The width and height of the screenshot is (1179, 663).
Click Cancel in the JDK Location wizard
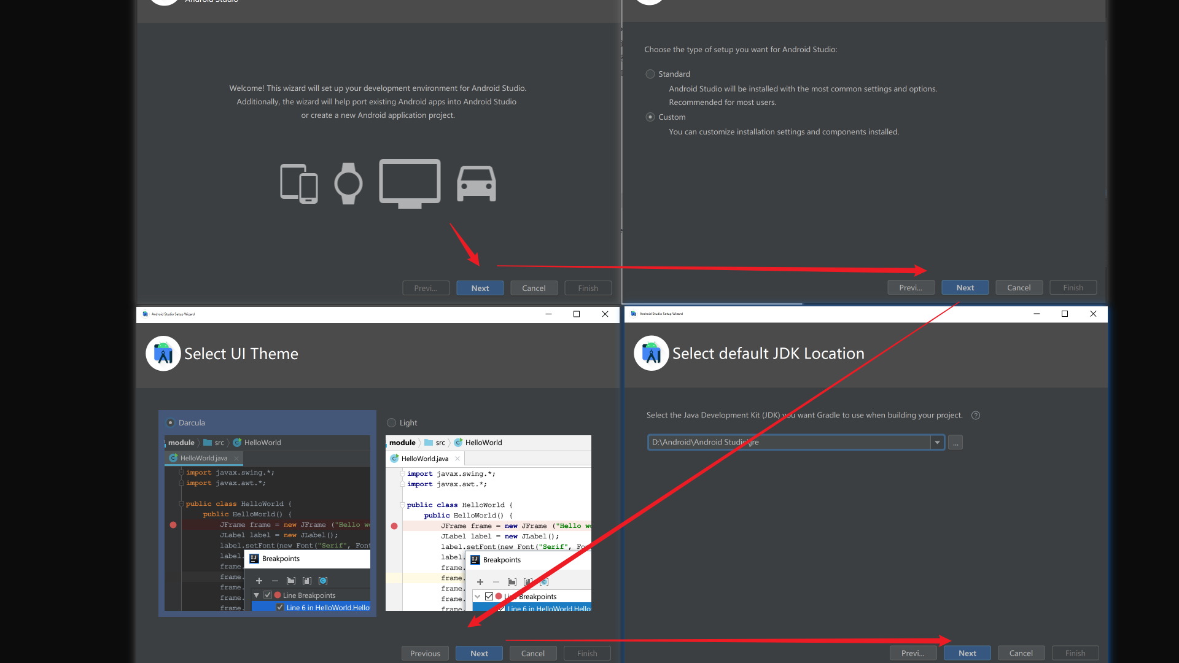coord(1021,653)
